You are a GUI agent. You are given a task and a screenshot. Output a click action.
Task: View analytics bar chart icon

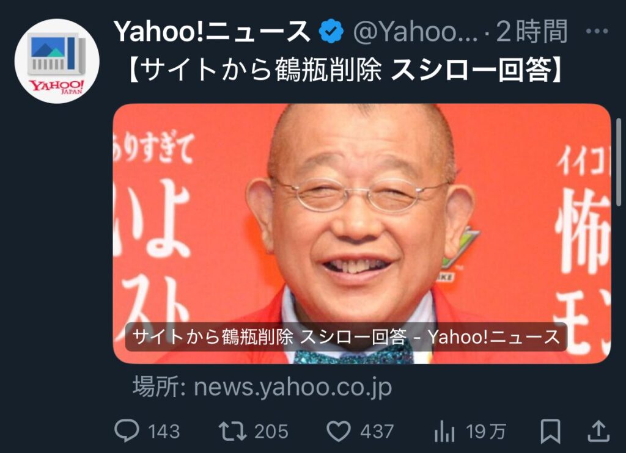[x=444, y=431]
